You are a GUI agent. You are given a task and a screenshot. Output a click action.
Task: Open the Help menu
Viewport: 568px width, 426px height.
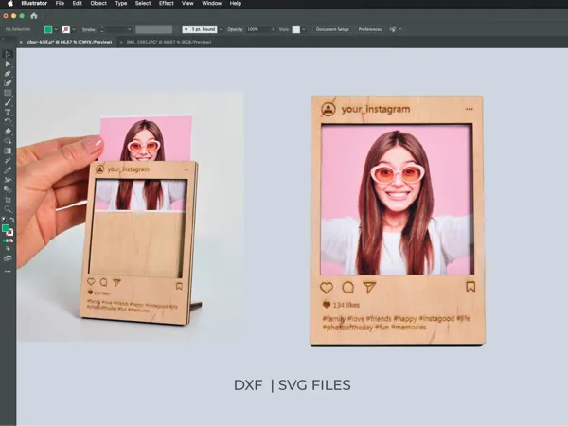[236, 3]
